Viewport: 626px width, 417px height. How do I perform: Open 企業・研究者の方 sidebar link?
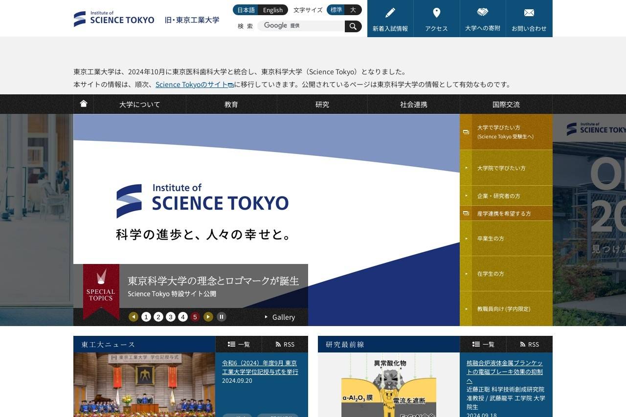pyautogui.click(x=506, y=196)
